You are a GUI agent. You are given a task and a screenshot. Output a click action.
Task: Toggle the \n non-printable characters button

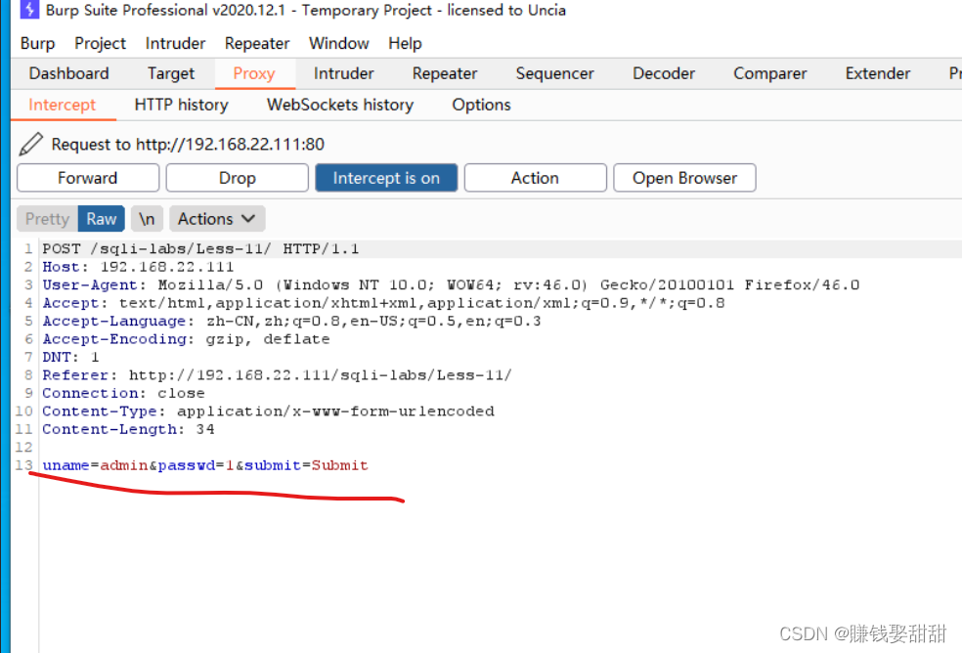[147, 219]
